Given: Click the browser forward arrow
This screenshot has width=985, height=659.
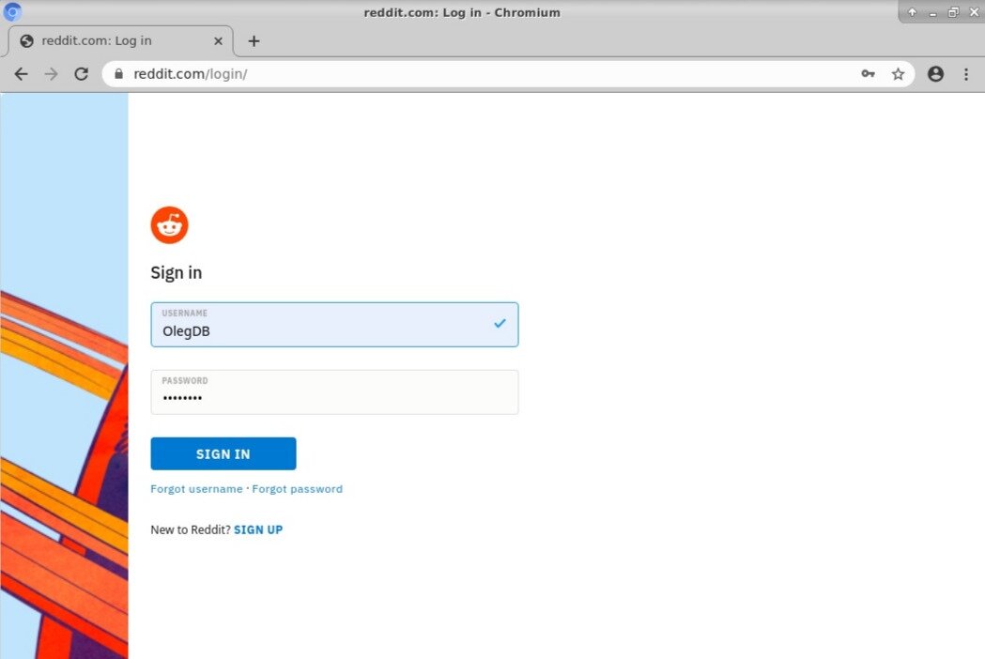Looking at the screenshot, I should click(51, 74).
